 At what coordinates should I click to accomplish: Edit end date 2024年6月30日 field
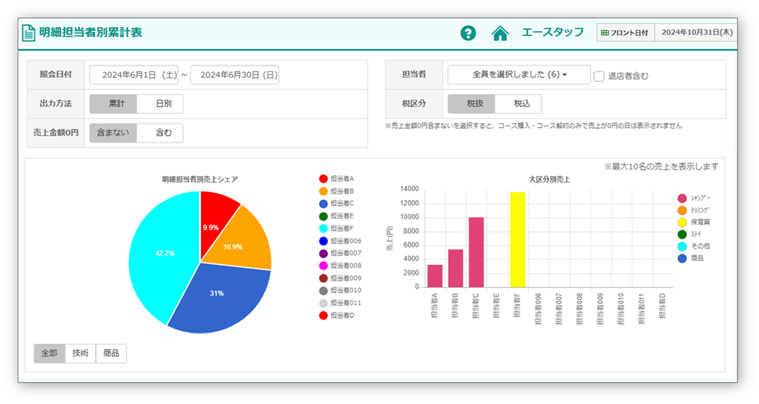pyautogui.click(x=235, y=74)
